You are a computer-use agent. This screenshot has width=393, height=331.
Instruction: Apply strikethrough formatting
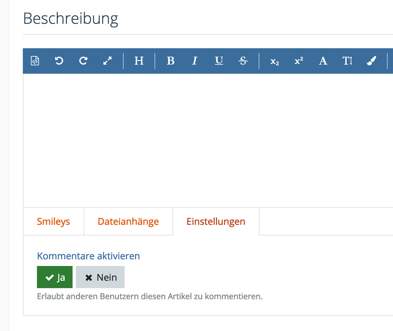(243, 61)
